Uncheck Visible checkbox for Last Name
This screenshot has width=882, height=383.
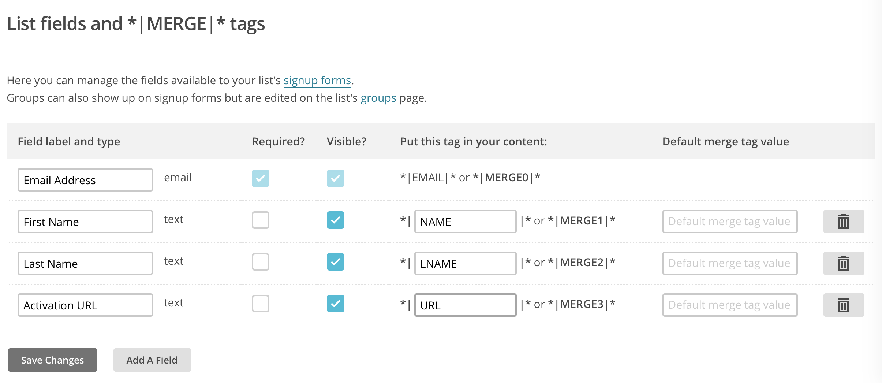point(336,262)
